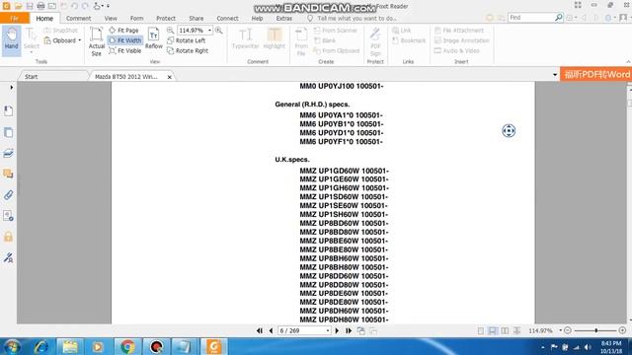Switch to facing pages display mode

[x=505, y=331]
